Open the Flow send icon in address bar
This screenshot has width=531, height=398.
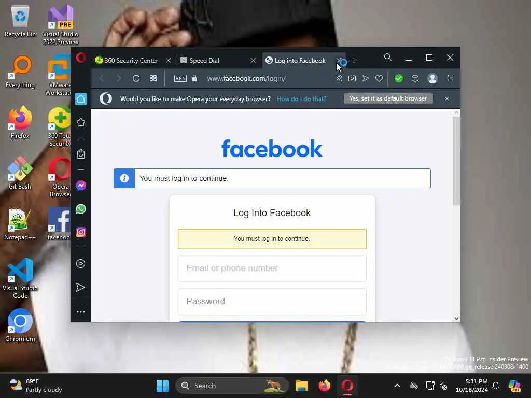[x=366, y=79]
